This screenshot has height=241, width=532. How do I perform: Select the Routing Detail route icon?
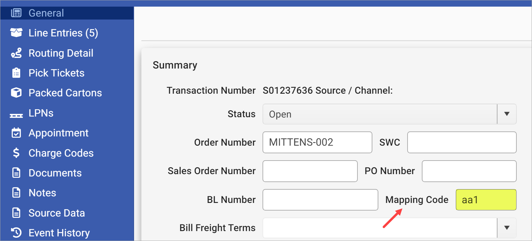pyautogui.click(x=16, y=53)
